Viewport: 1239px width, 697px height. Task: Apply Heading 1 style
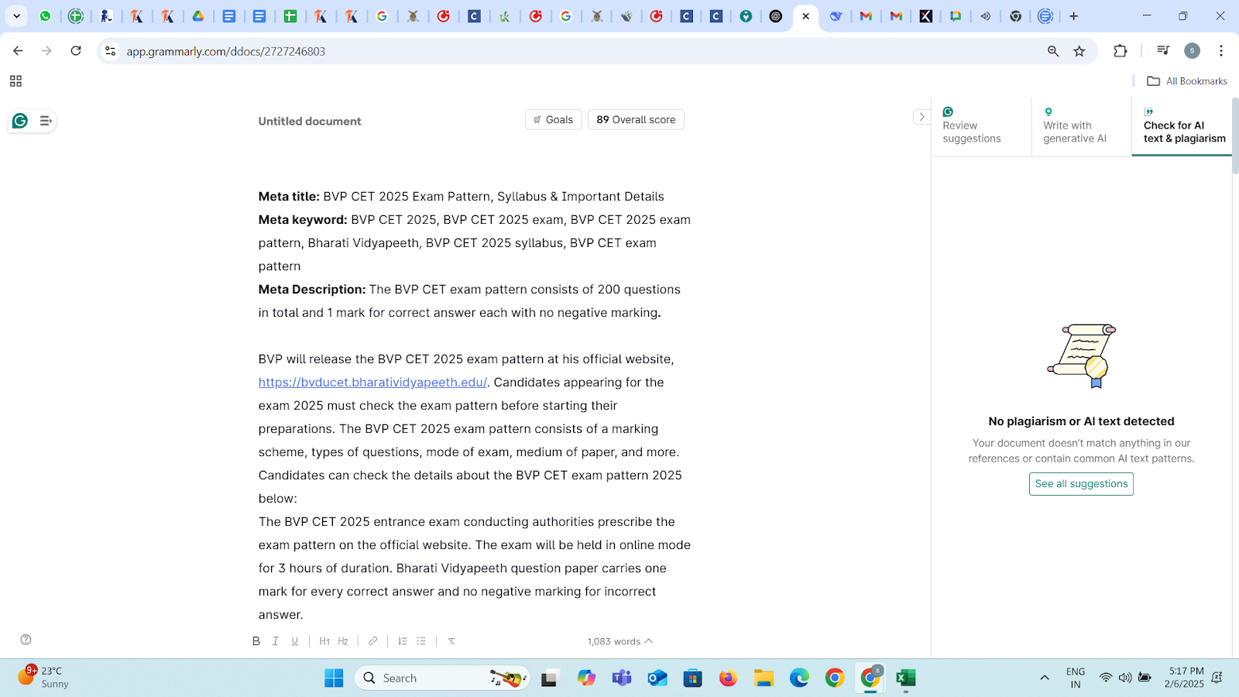click(x=324, y=641)
